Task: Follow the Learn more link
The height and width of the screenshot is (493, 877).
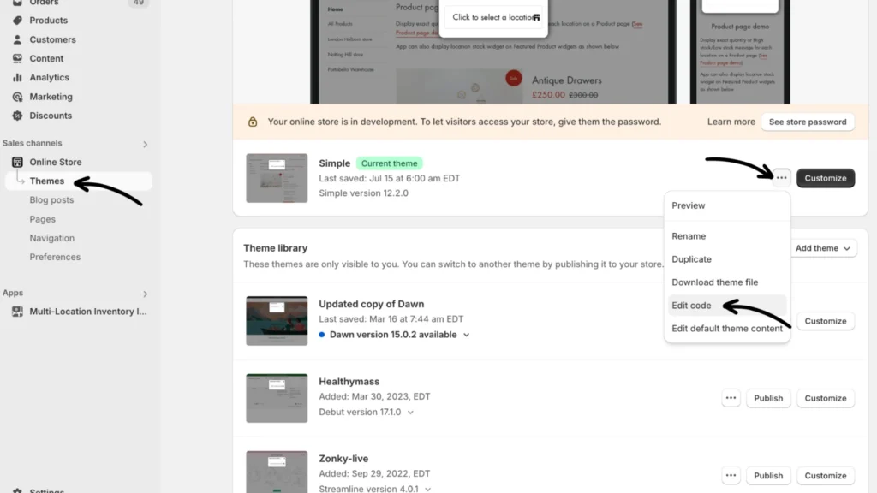Action: pyautogui.click(x=731, y=122)
